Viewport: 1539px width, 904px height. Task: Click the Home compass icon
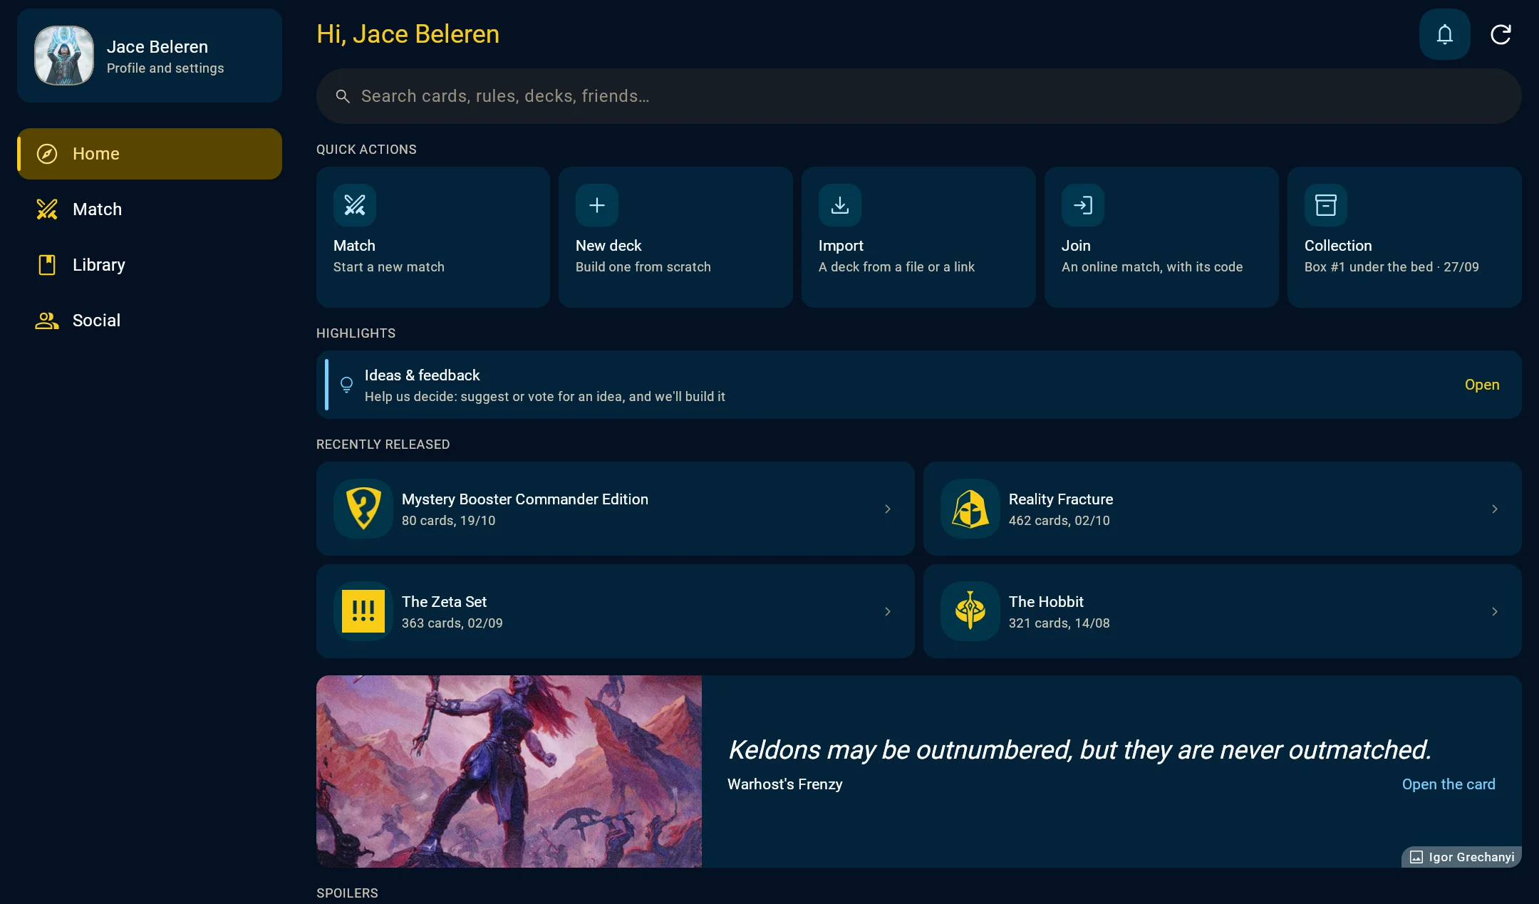[47, 154]
